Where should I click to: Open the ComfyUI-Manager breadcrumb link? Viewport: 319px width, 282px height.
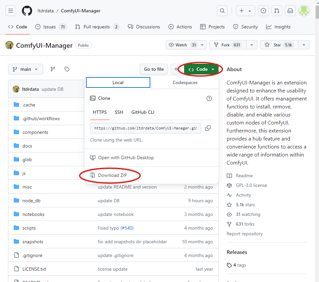tap(81, 11)
